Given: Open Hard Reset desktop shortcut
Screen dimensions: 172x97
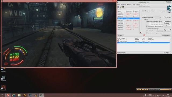Looking at the screenshot, I should click(x=3, y=78).
